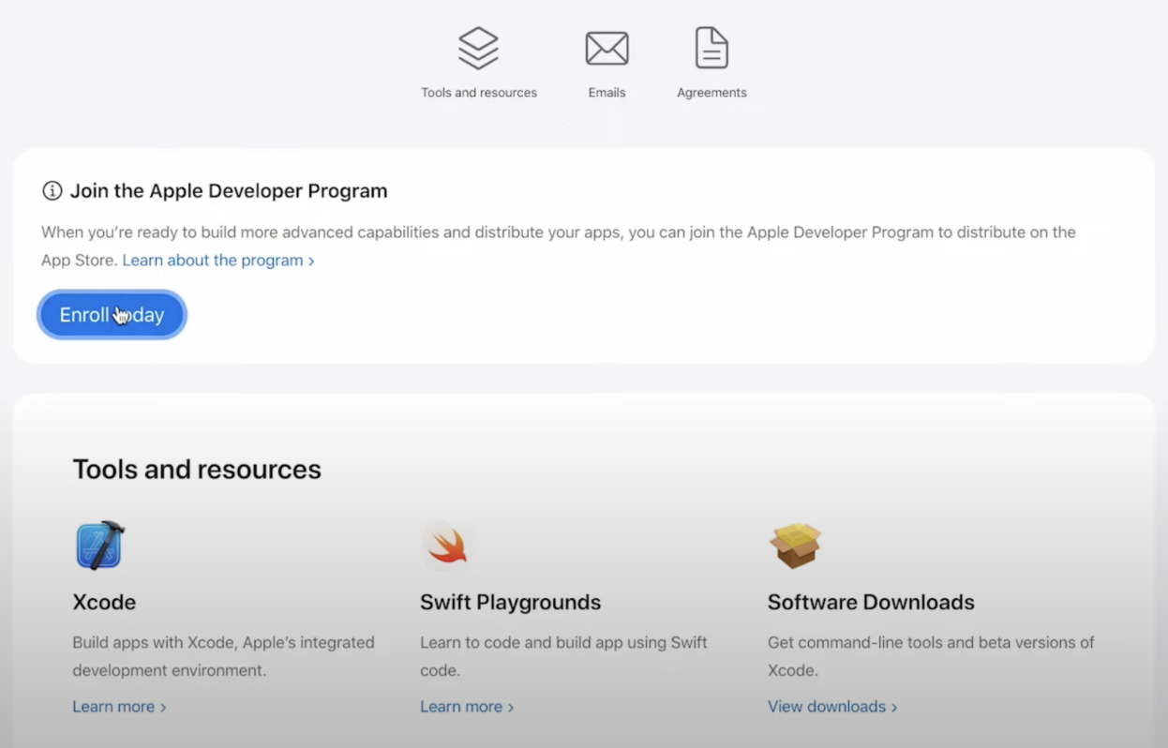Open the Tools and resources stacked layers icon
1168x748 pixels.
[478, 48]
